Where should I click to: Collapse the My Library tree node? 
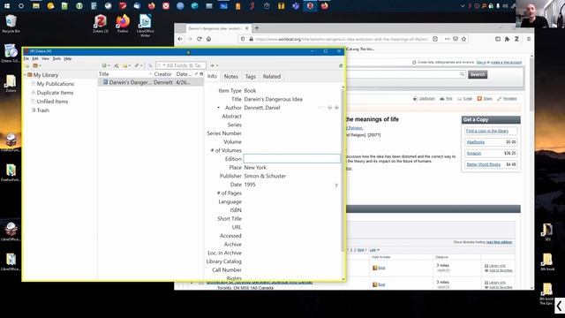(x=25, y=75)
